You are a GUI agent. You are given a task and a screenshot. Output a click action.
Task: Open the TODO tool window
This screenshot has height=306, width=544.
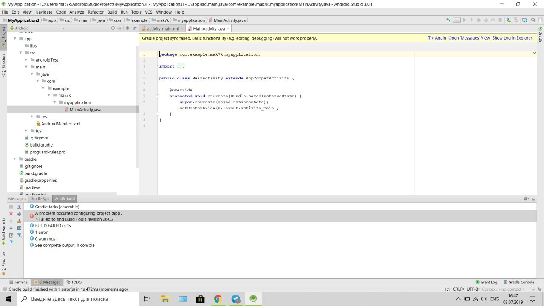[74, 282]
